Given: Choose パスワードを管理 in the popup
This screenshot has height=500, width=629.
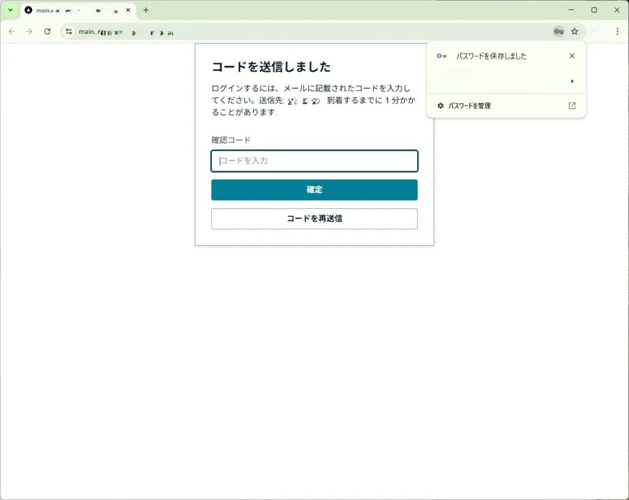Looking at the screenshot, I should point(469,106).
